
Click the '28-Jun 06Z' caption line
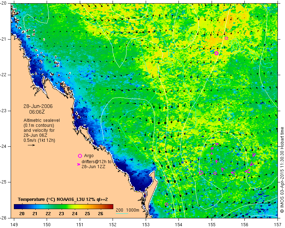[x=35, y=135]
